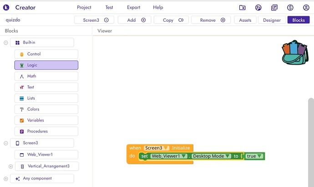Viewport: 314px width, 187px height.
Task: Open the Test menu
Action: 109,7
